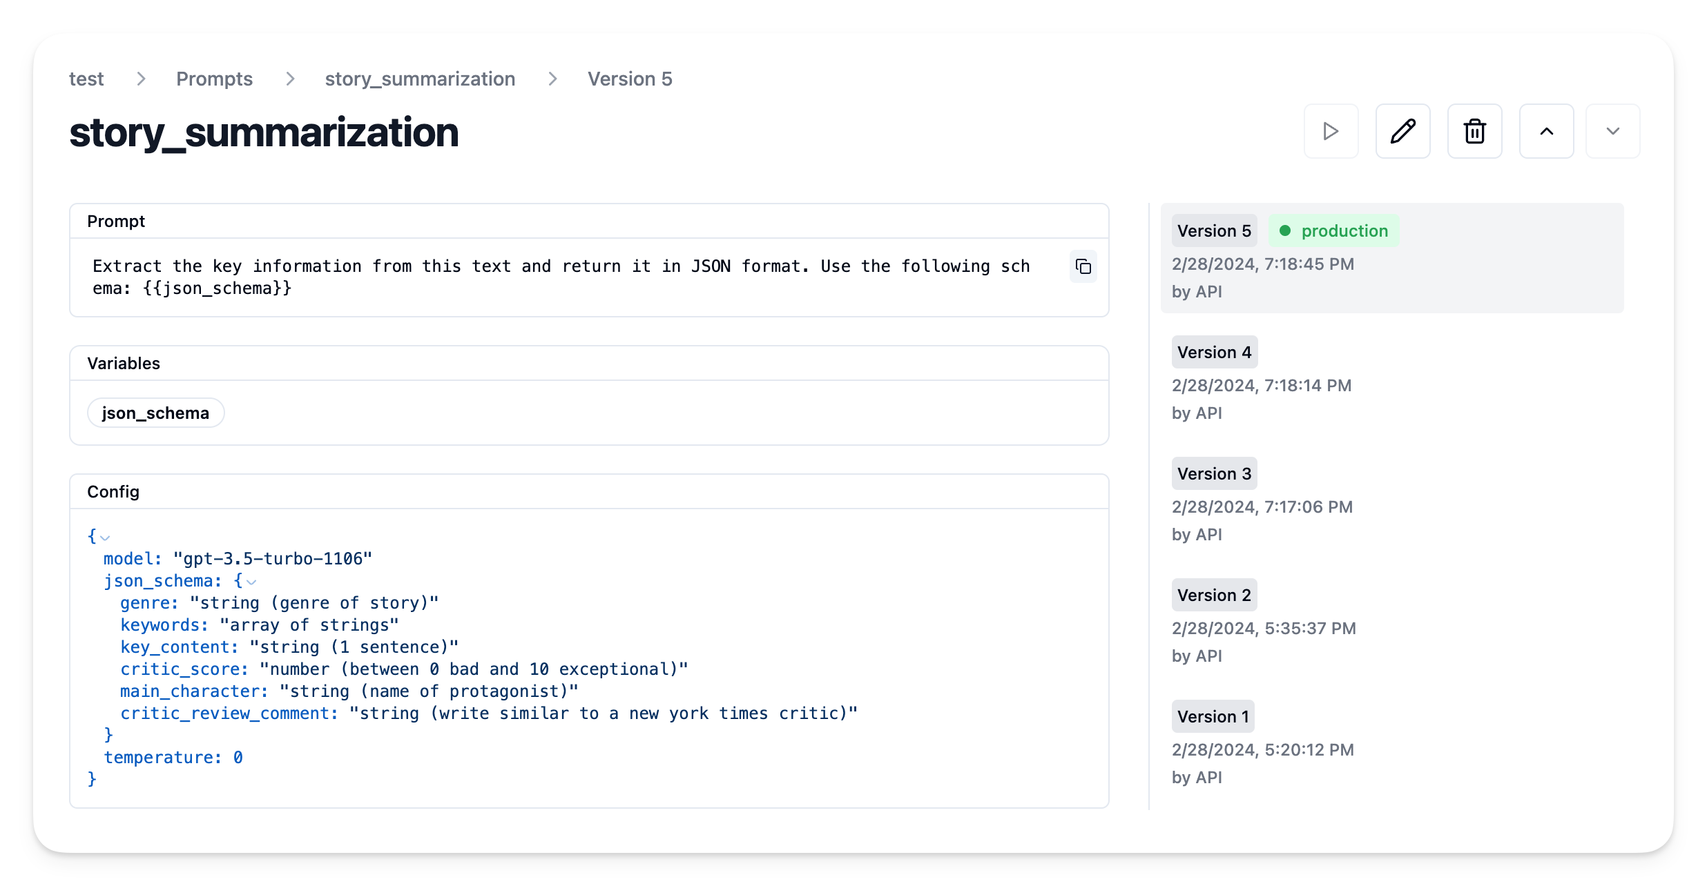This screenshot has height=886, width=1707.
Task: Open Version 4 in version history
Action: coord(1214,352)
